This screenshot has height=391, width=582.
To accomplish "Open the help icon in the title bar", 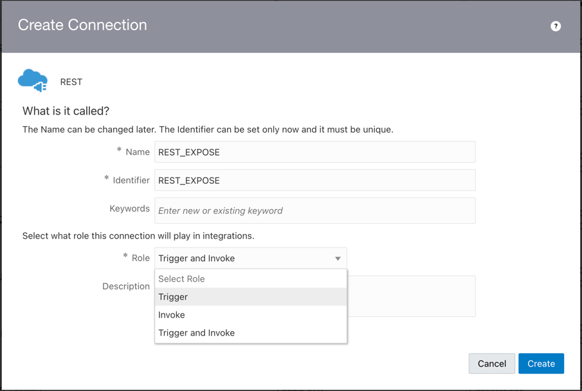I will pyautogui.click(x=555, y=26).
